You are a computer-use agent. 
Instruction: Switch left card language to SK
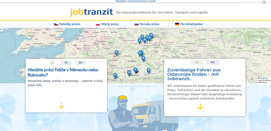[80, 63]
